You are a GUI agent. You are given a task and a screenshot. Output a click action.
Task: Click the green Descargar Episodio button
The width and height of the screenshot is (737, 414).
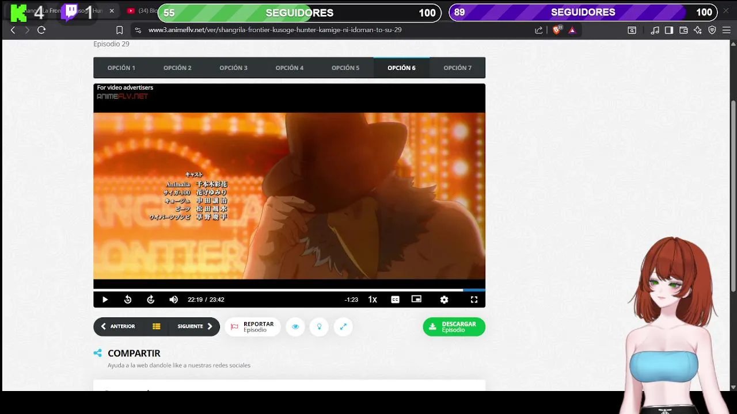tap(454, 327)
